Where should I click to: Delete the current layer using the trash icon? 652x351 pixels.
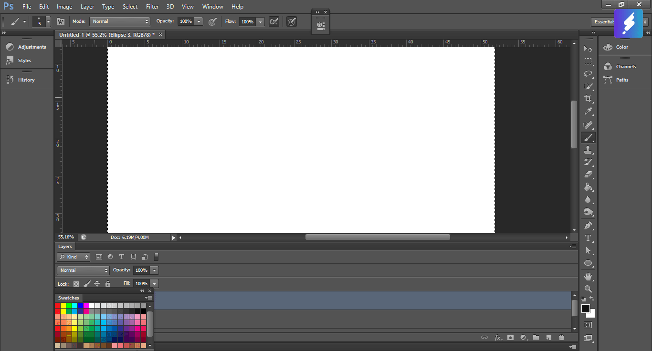[x=561, y=337]
